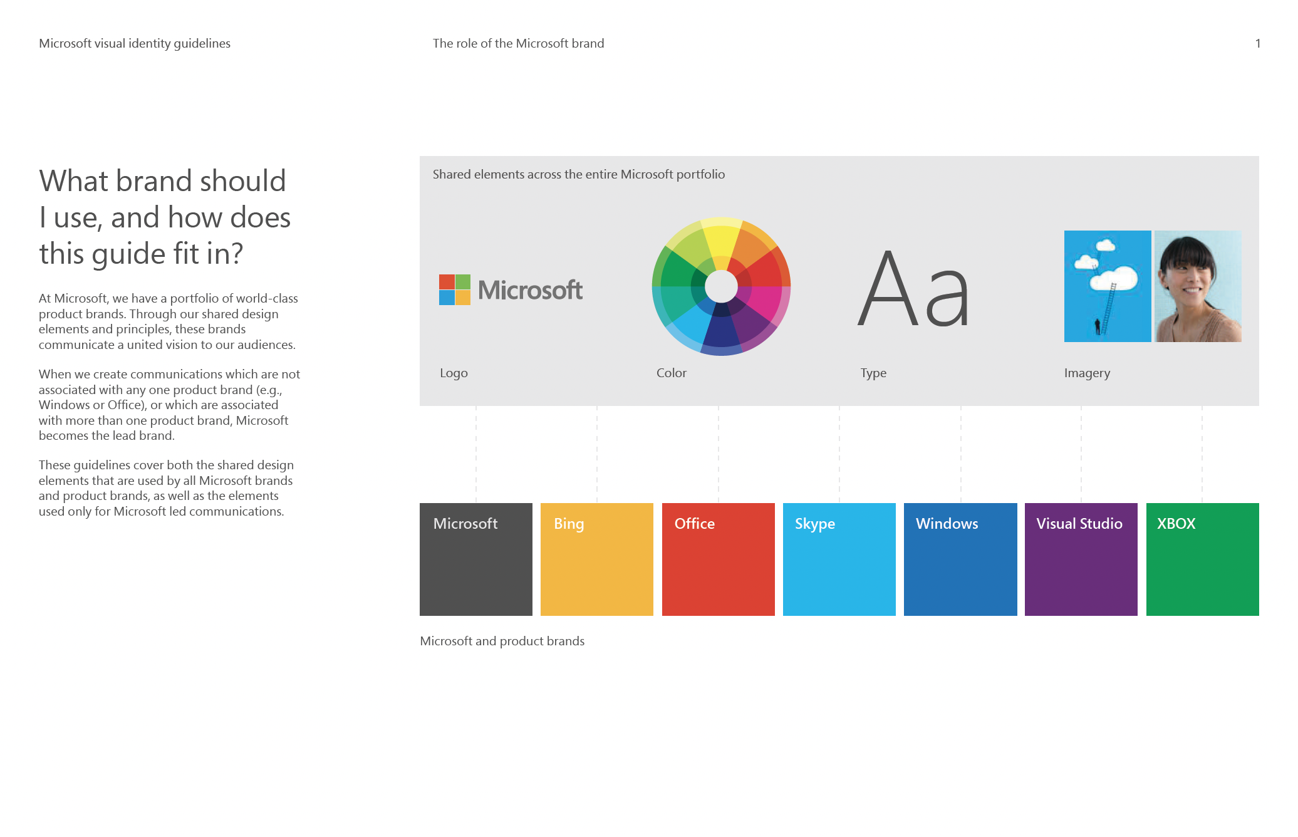The height and width of the screenshot is (837, 1298).
Task: Click 'Microsoft visual identity guidelines' header text
Action: [135, 43]
